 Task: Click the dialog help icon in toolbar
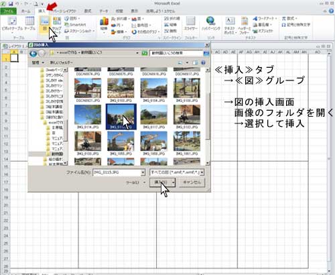pos(203,62)
